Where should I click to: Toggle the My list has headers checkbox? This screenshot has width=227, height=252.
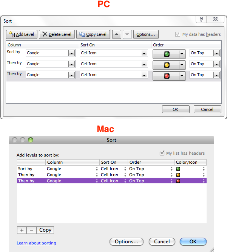(x=162, y=153)
